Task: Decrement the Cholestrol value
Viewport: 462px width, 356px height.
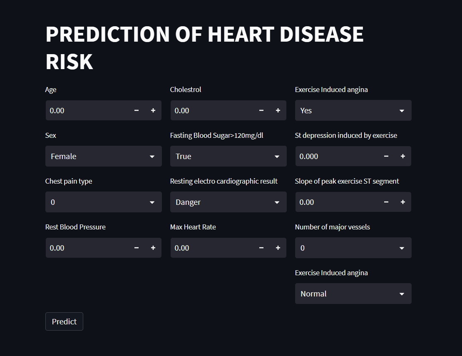Action: 261,110
